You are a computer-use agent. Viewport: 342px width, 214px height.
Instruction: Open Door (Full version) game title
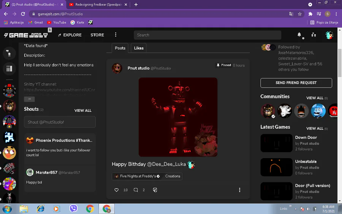click(x=313, y=185)
